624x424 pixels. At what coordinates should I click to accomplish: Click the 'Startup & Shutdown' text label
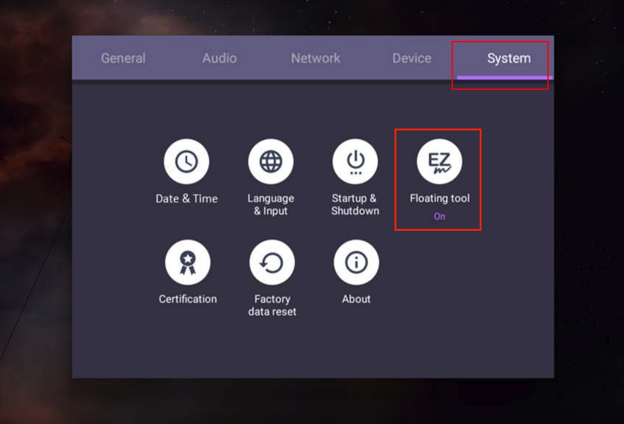[x=355, y=205]
